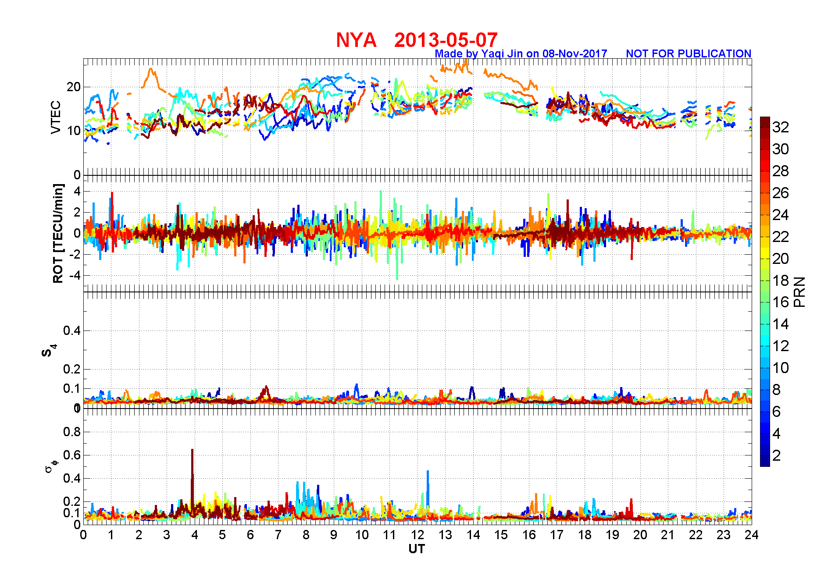Select the colorbar tick label "28"
The image size is (835, 583).
[x=781, y=171]
